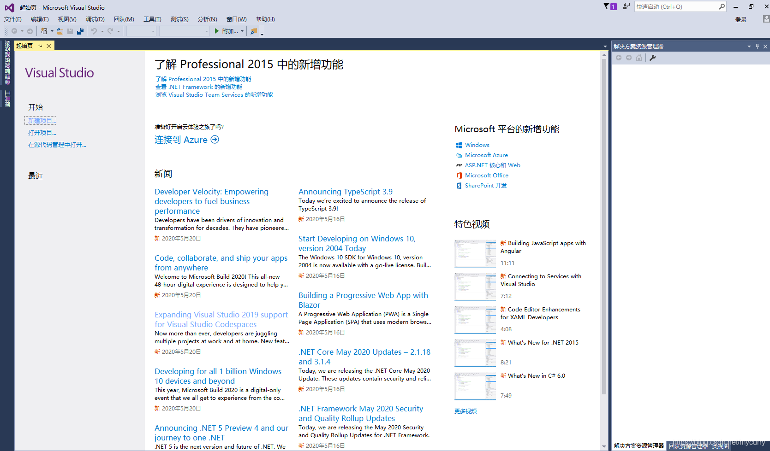Screen dimensions: 770x451
Task: Click the account avatar icon
Action: click(x=766, y=19)
